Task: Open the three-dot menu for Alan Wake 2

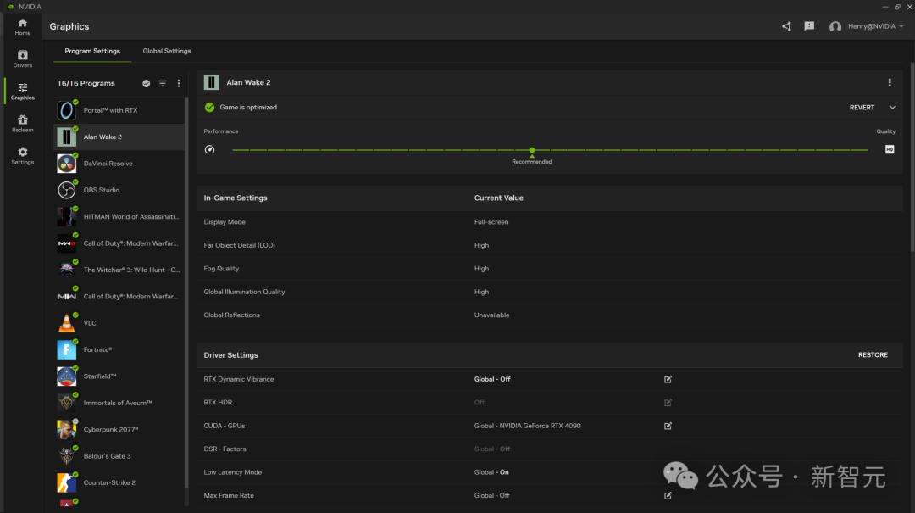Action: (890, 82)
